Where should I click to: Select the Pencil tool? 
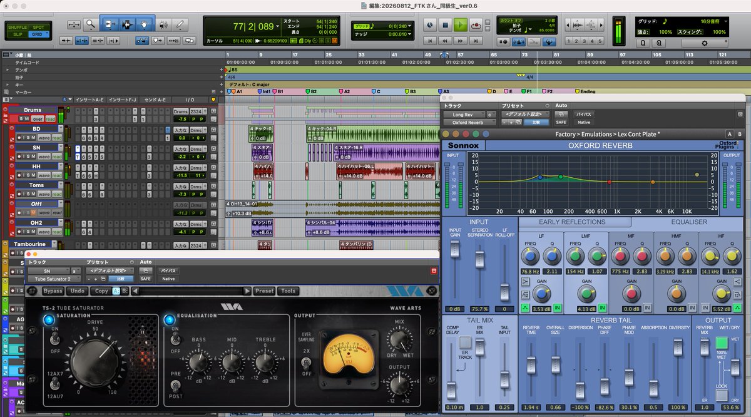pos(181,25)
